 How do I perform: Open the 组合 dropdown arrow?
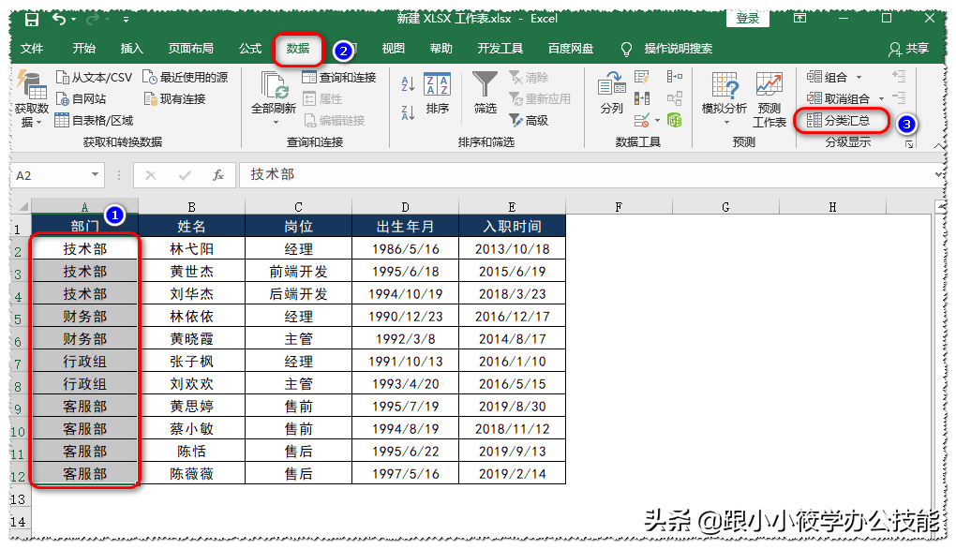[859, 78]
